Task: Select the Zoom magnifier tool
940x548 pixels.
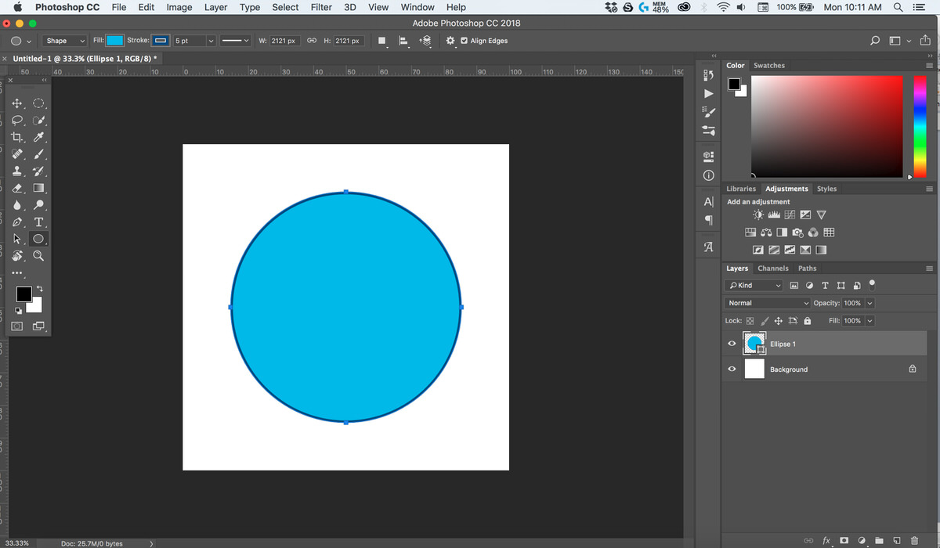Action: tap(38, 256)
